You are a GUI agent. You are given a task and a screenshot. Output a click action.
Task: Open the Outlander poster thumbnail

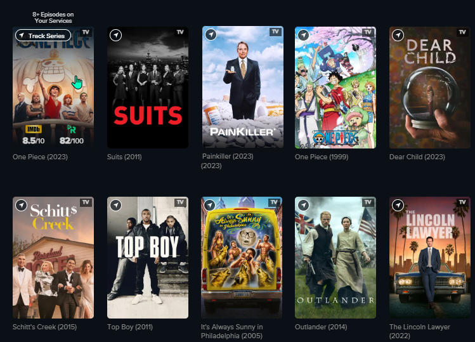tap(335, 258)
